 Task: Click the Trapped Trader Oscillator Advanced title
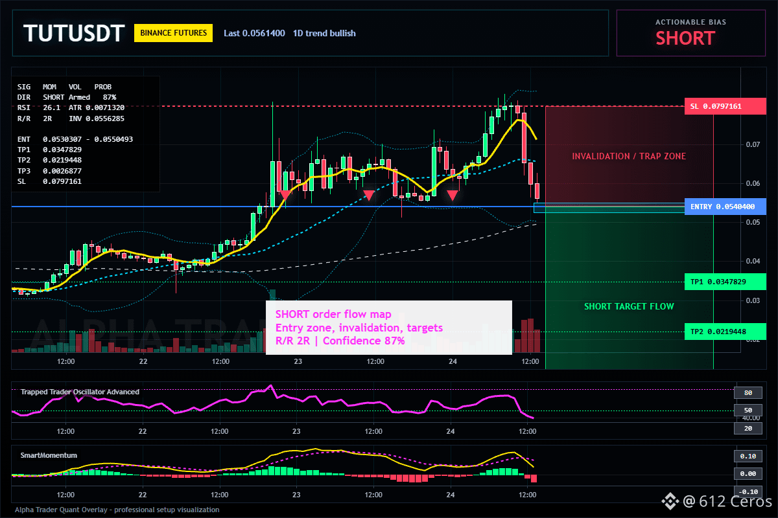(x=80, y=392)
